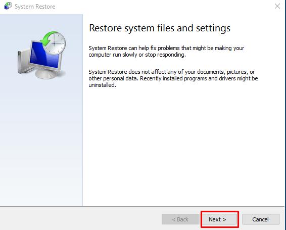Screen dimensions: 286x230
Task: Click empty gray area left of Back button
Action: tap(80, 219)
